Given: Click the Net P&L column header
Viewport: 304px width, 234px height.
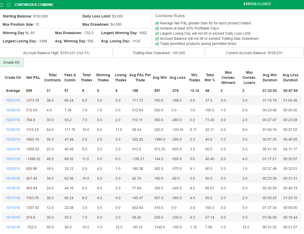Looking at the screenshot, I should pos(33,77).
